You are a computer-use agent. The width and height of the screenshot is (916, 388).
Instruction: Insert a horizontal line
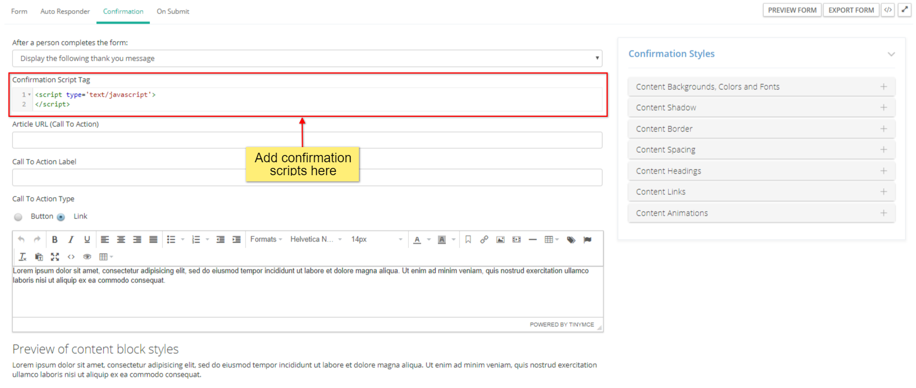[533, 240]
